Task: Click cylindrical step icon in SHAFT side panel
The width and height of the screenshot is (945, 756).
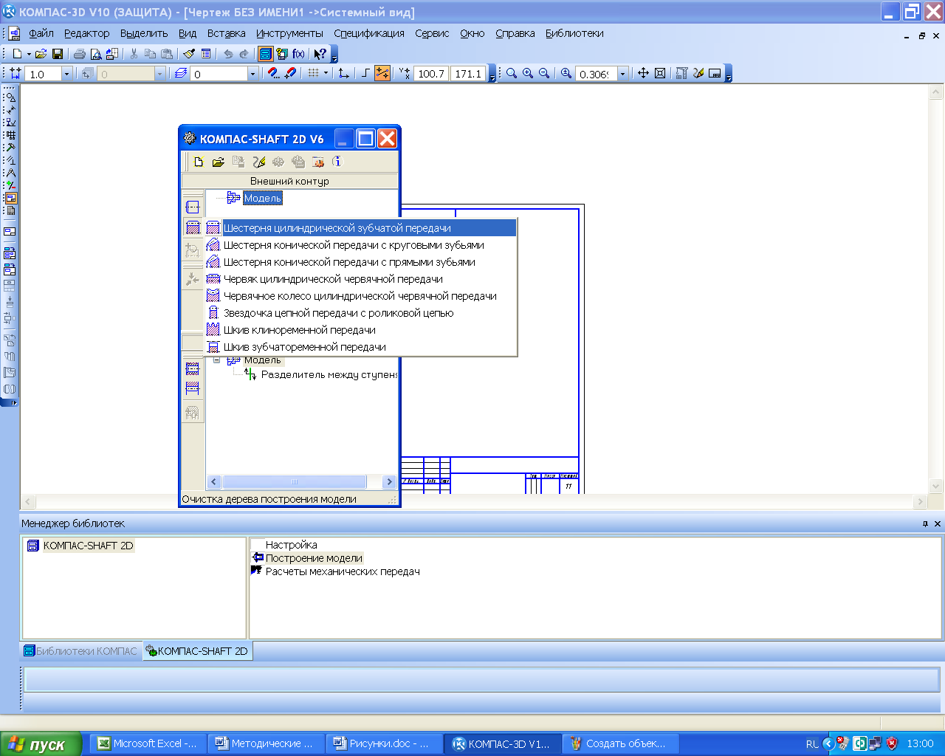Action: pyautogui.click(x=193, y=207)
